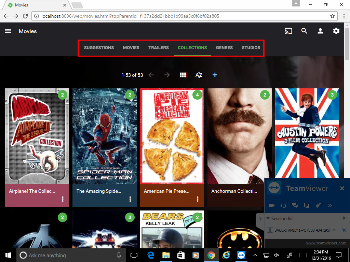Switch to the Studios tab

pyautogui.click(x=251, y=48)
